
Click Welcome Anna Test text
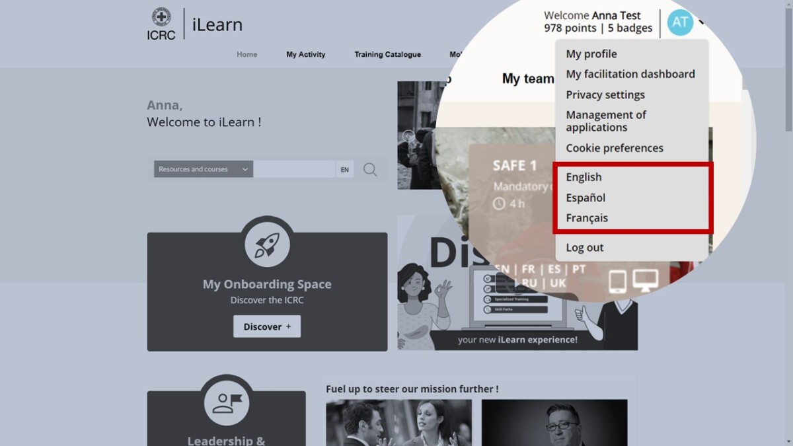tap(592, 15)
